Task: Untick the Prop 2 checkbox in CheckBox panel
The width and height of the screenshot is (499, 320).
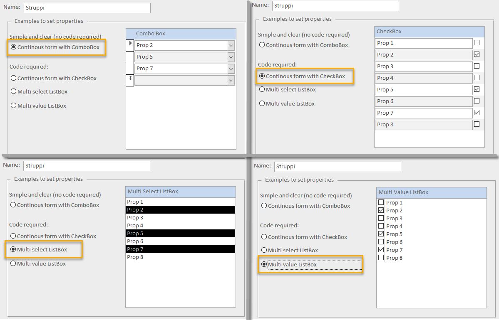Action: 477,54
